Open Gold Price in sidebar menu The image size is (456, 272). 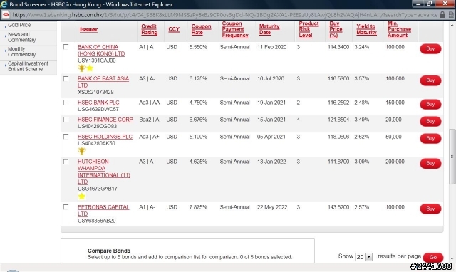(x=19, y=25)
